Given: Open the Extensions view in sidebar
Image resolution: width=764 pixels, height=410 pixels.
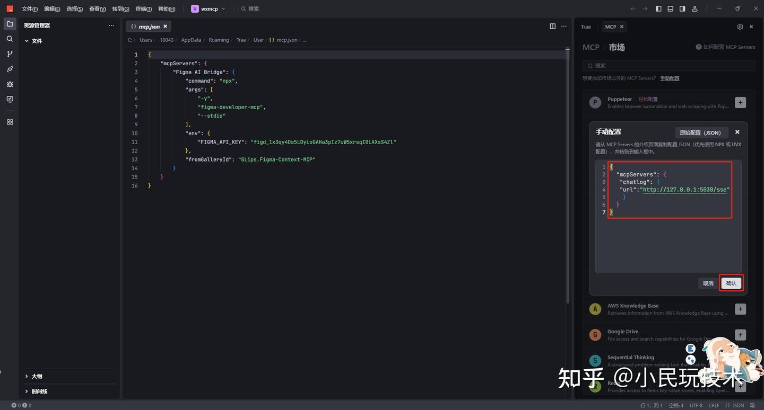Looking at the screenshot, I should pyautogui.click(x=10, y=122).
